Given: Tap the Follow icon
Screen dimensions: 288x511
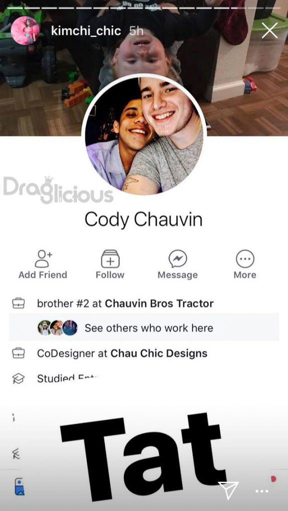Looking at the screenshot, I should (x=110, y=259).
